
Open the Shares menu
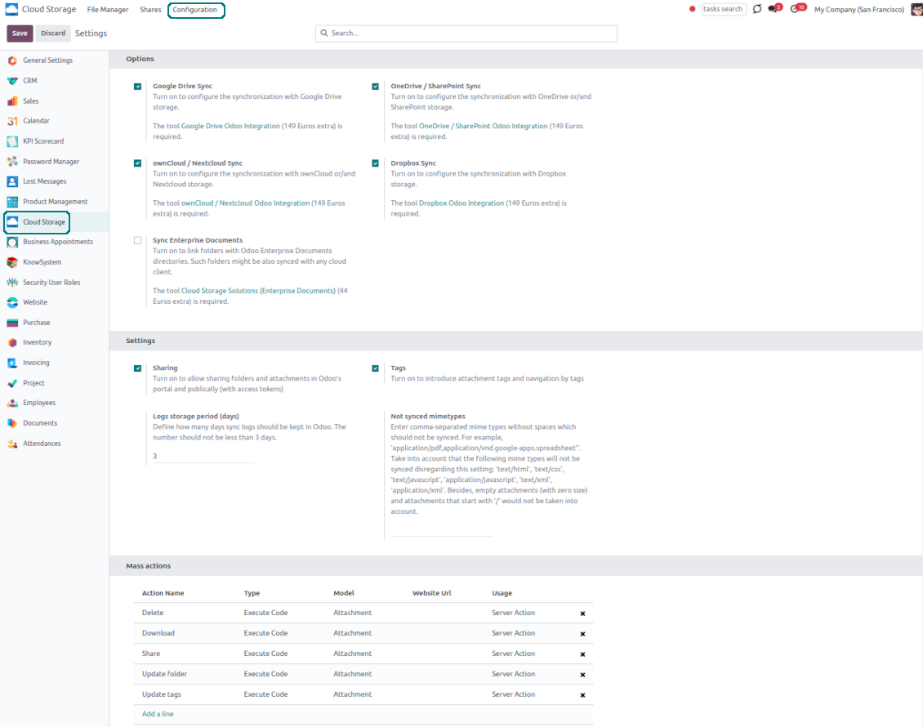point(150,10)
